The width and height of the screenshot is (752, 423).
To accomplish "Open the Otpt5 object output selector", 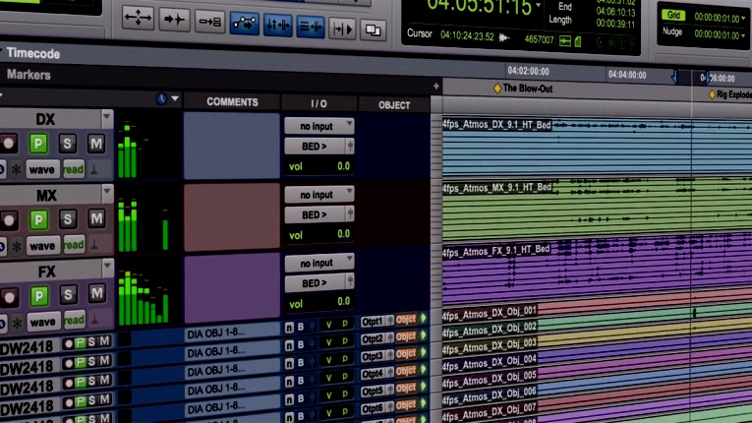I will click(376, 392).
